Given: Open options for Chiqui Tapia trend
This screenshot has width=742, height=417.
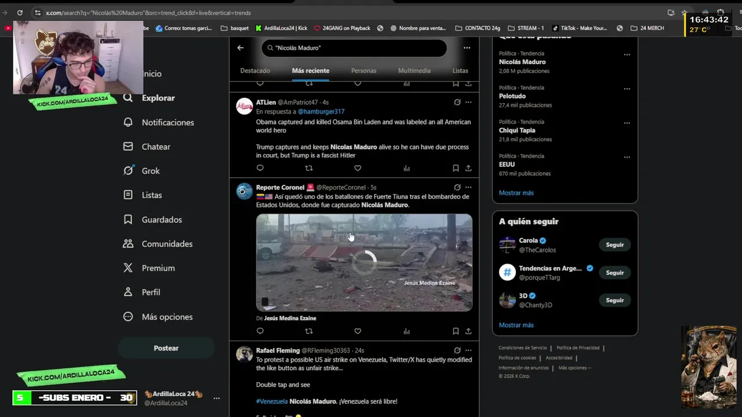Looking at the screenshot, I should pyautogui.click(x=627, y=123).
